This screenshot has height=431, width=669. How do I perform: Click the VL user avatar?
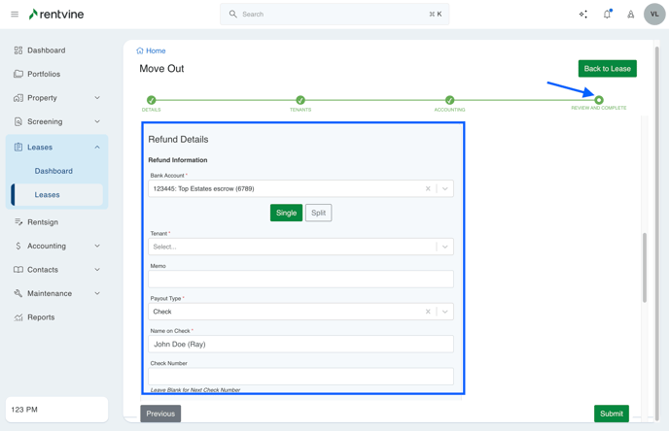654,15
